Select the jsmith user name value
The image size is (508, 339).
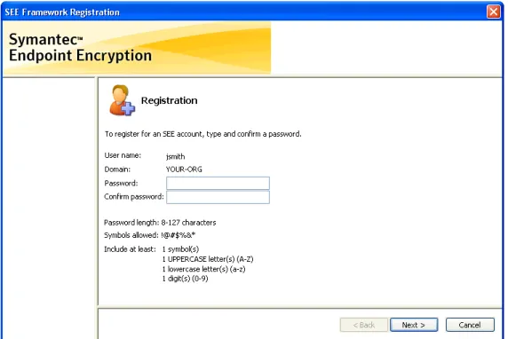(x=175, y=157)
